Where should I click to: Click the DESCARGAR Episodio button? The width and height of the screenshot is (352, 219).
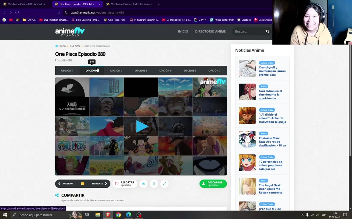pyautogui.click(x=213, y=184)
